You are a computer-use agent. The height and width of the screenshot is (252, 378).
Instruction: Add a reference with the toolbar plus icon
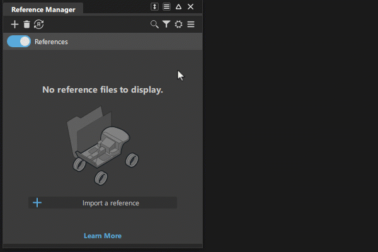(14, 25)
